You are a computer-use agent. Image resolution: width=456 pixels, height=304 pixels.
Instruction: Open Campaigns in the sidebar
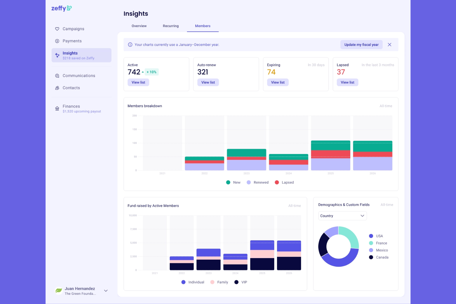[x=81, y=29]
